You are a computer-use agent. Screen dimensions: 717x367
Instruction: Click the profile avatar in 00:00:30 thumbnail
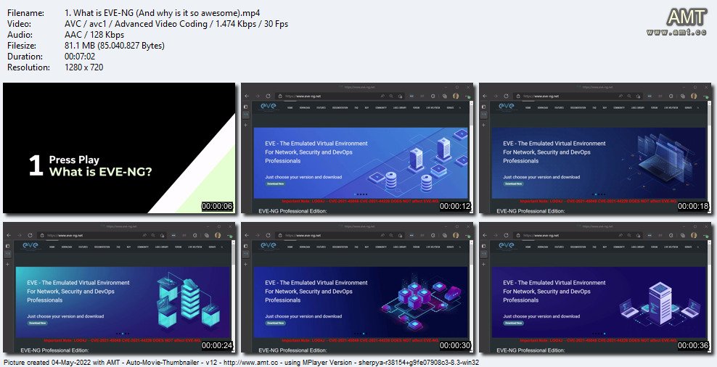pyautogui.click(x=456, y=236)
